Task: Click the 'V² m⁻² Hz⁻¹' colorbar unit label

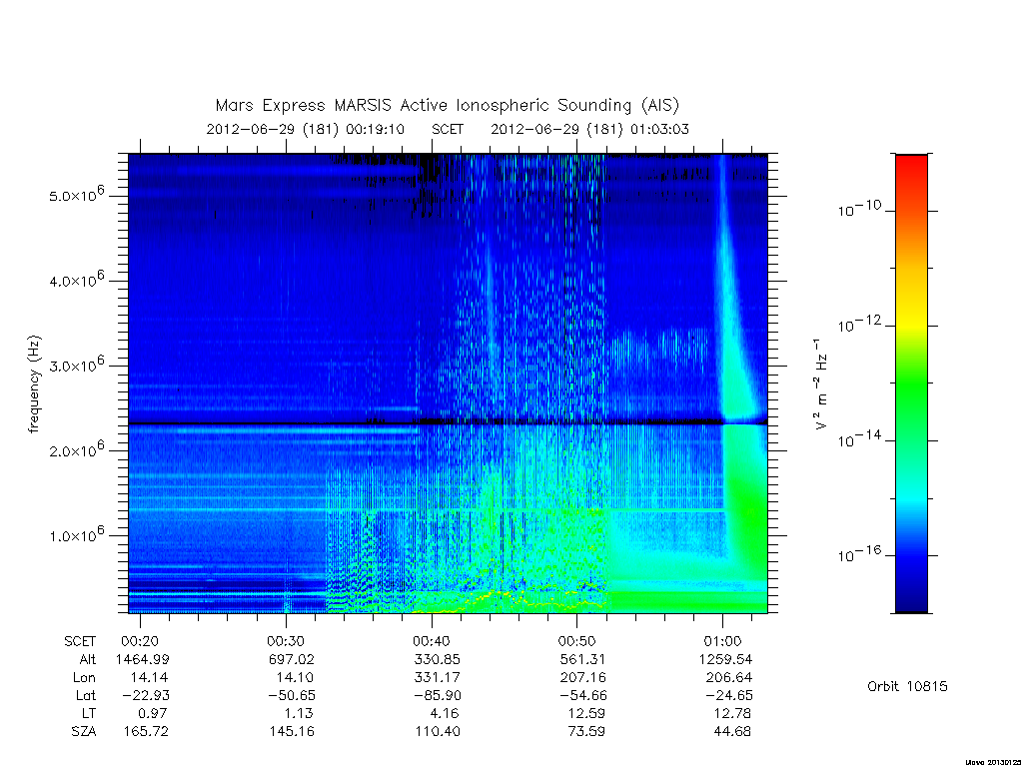Action: (x=821, y=383)
